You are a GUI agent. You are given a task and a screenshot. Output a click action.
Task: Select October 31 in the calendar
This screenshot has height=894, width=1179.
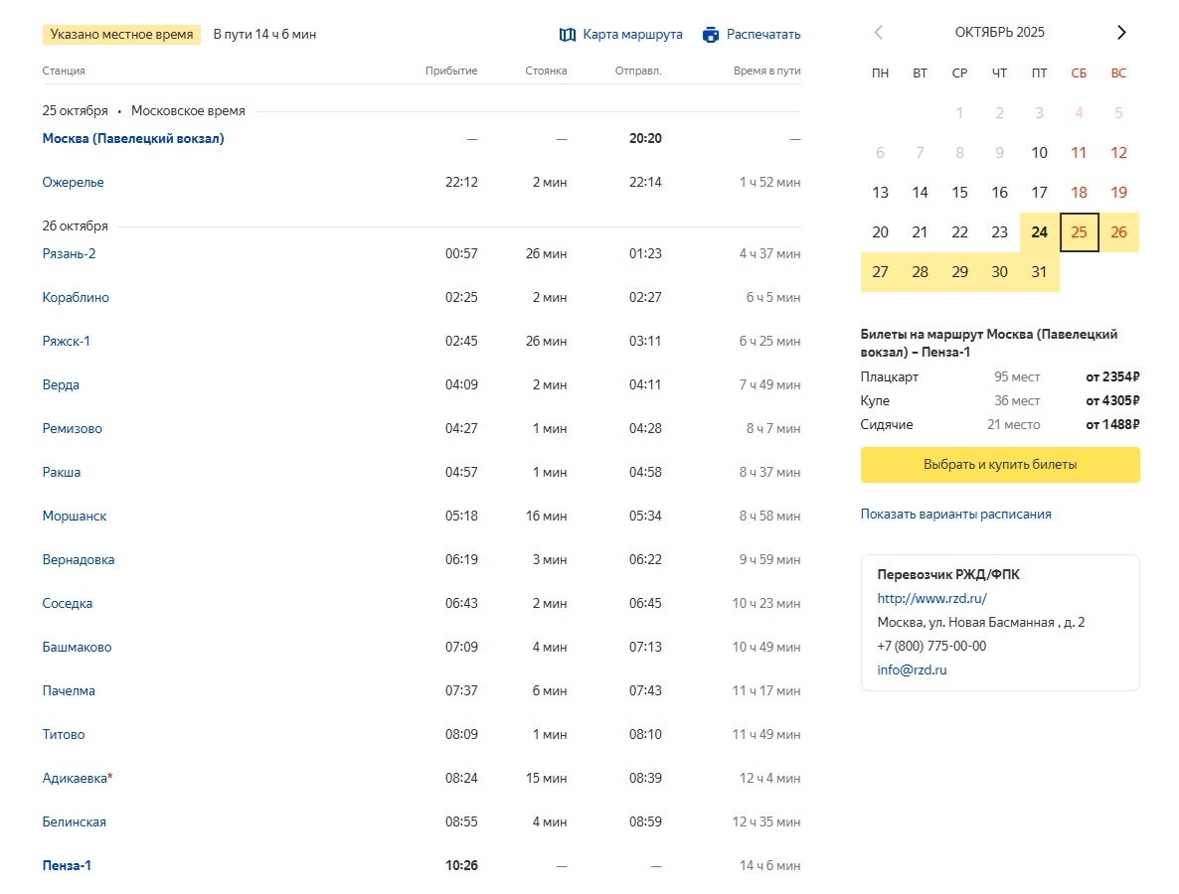tap(1039, 272)
